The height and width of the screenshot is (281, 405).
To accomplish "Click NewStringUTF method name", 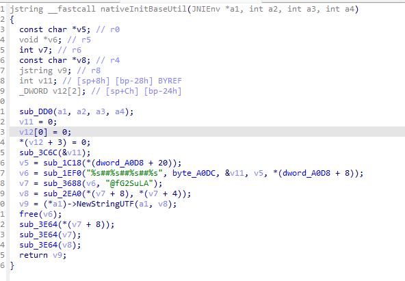I will [x=105, y=204].
